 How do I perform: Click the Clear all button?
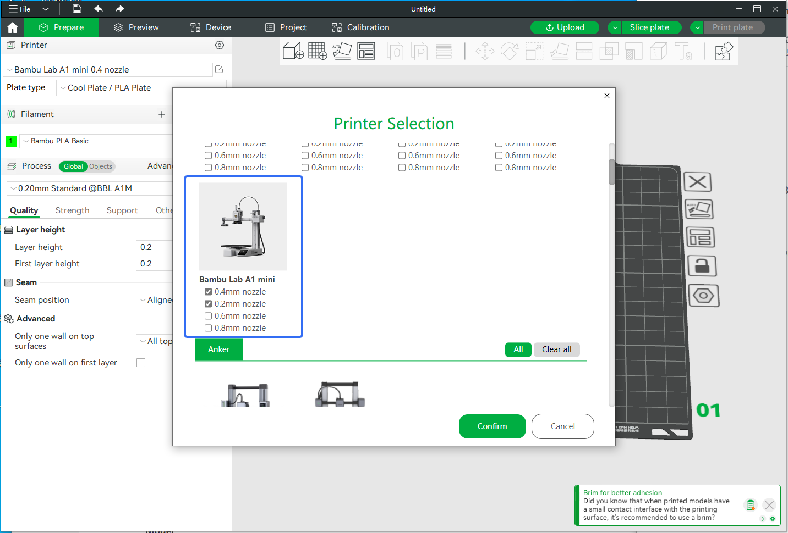tap(557, 349)
